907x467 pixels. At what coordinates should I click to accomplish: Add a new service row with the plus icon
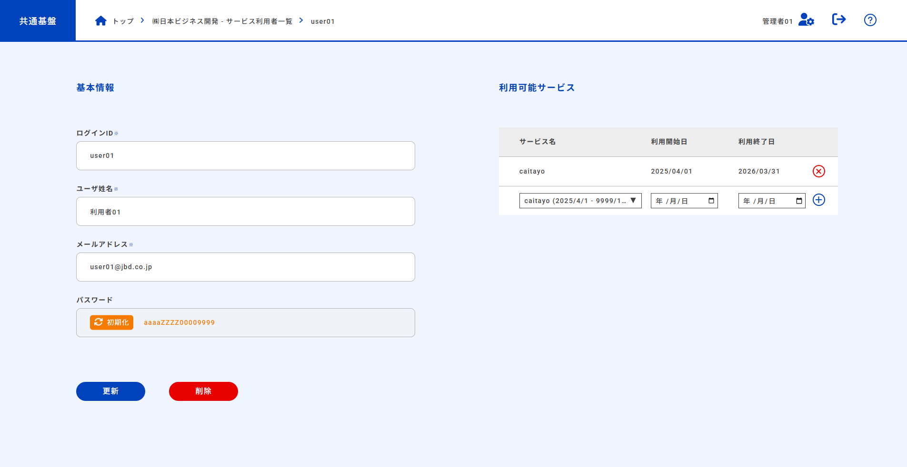coord(818,200)
